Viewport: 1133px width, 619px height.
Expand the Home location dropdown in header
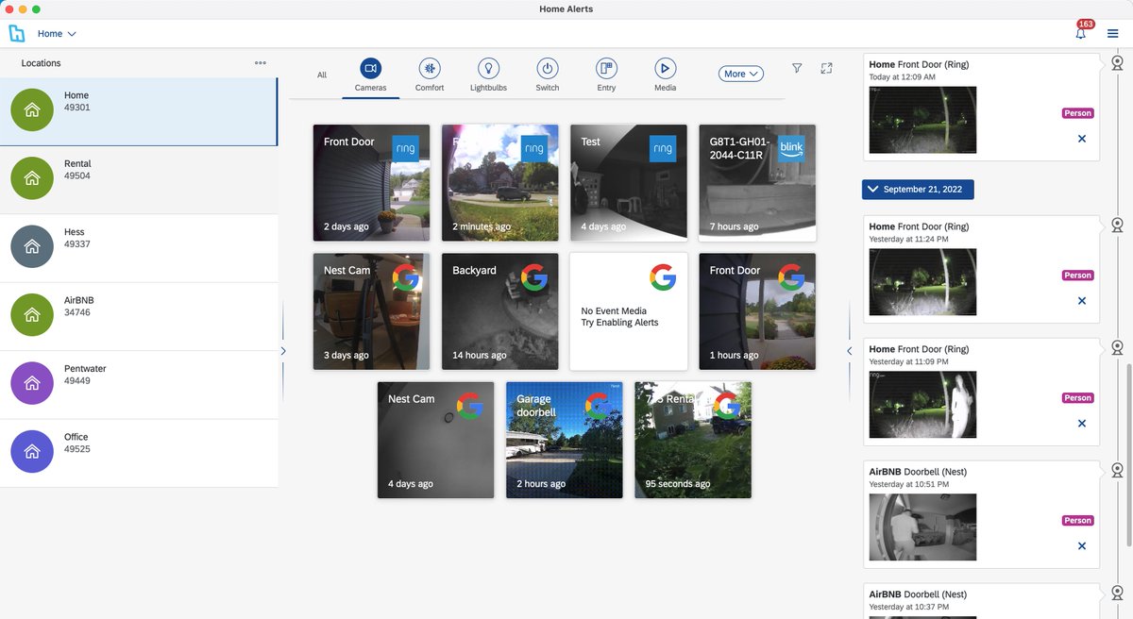click(x=57, y=34)
